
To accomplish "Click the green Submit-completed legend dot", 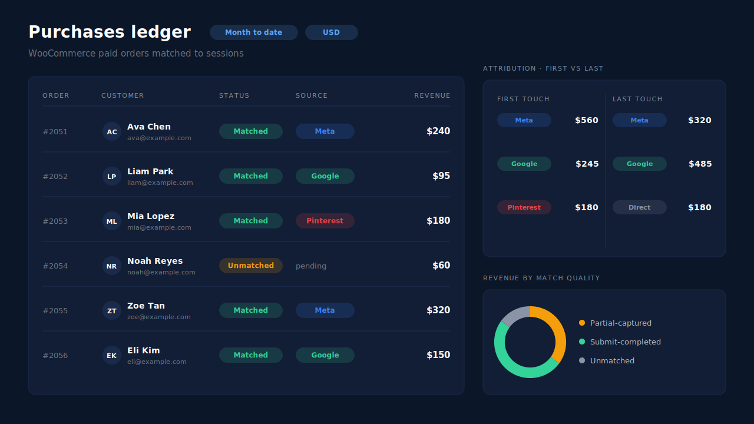I will (x=582, y=342).
